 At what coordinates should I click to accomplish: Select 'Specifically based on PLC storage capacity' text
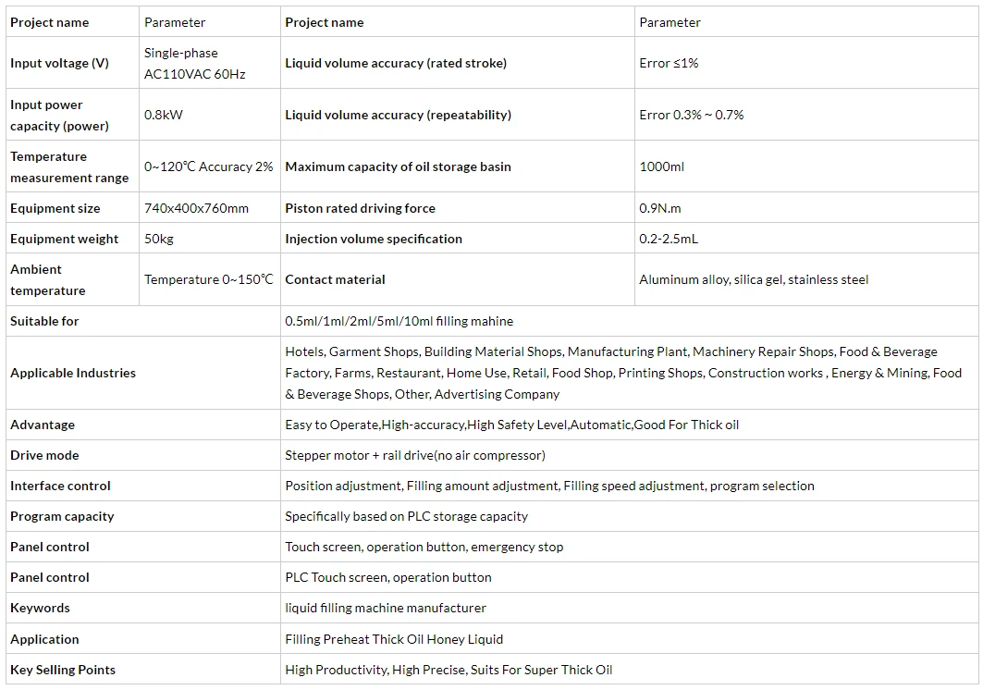pyautogui.click(x=406, y=516)
